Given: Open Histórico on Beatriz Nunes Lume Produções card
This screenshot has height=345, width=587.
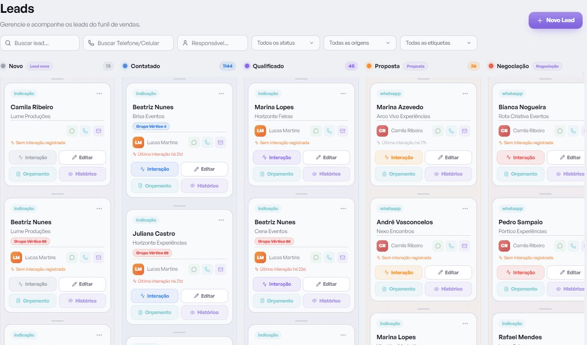Looking at the screenshot, I should 82,301.
